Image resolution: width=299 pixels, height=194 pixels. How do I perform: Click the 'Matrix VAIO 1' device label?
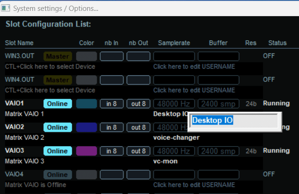tap(24, 114)
